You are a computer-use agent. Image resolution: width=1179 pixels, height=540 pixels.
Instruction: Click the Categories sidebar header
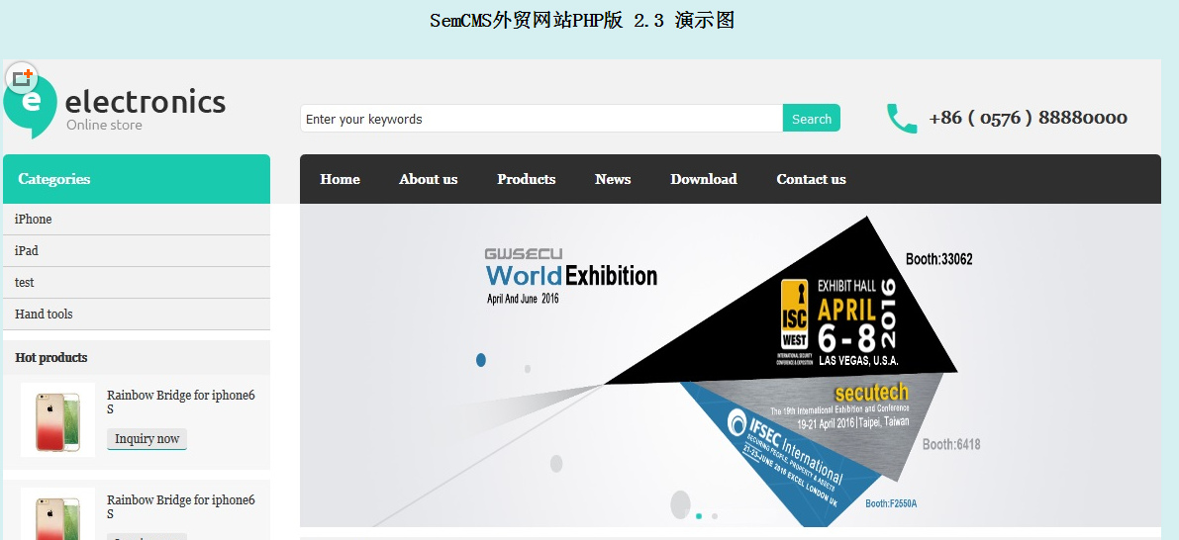(x=136, y=179)
